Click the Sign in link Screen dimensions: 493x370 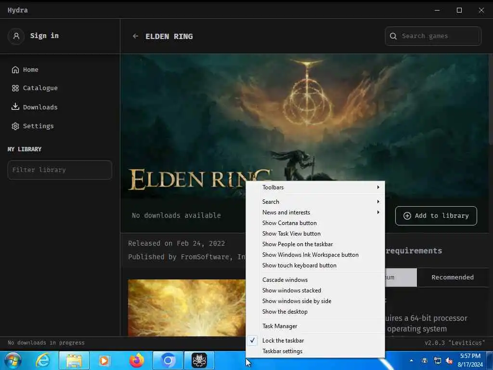[x=44, y=36]
